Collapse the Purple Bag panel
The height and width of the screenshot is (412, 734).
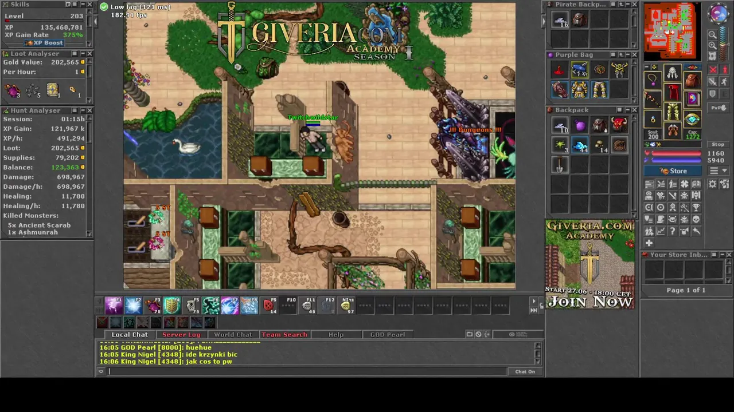pyautogui.click(x=627, y=55)
